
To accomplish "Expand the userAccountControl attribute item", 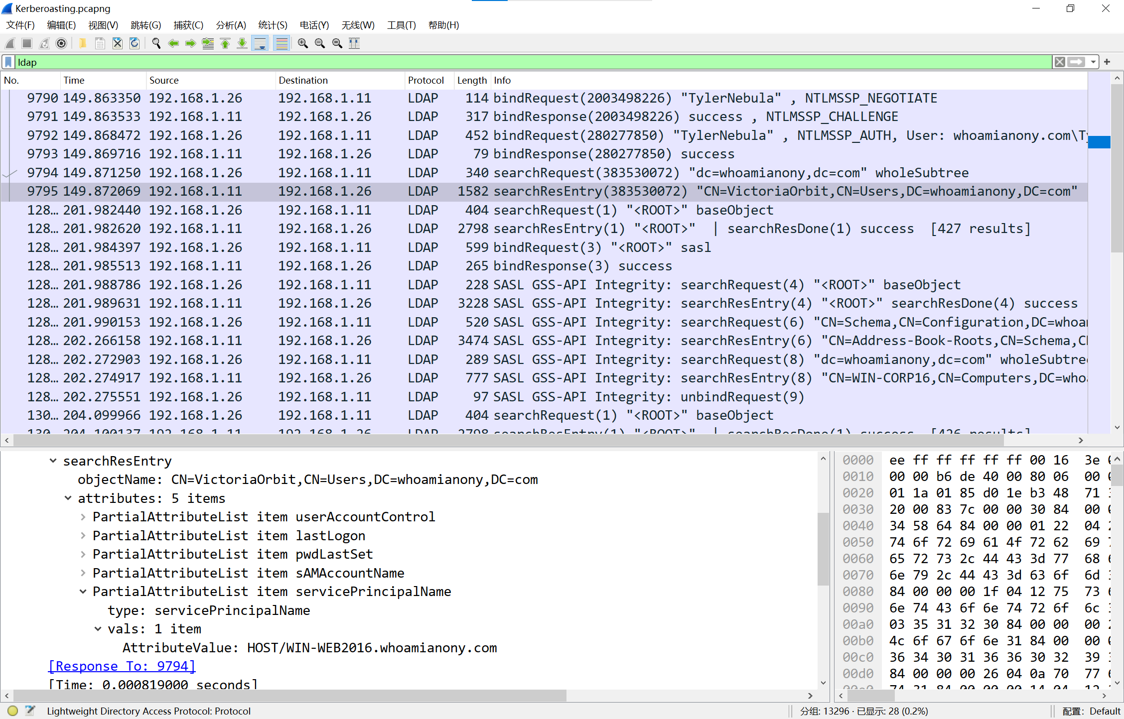I will 83,517.
